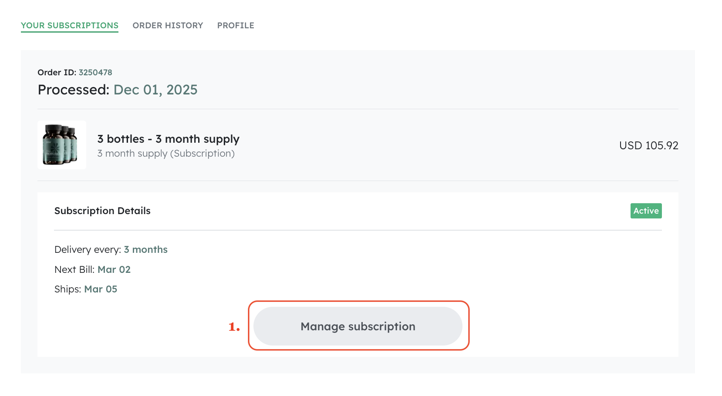This screenshot has height=396, width=722.
Task: Click the red "1." step marker
Action: pos(234,326)
